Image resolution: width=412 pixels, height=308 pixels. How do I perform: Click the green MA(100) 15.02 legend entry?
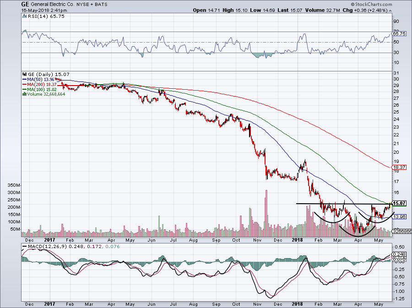(x=39, y=89)
